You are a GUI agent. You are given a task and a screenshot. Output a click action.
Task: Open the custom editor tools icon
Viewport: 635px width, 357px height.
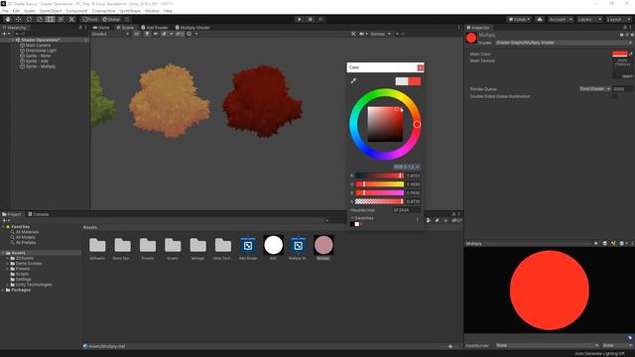point(71,19)
